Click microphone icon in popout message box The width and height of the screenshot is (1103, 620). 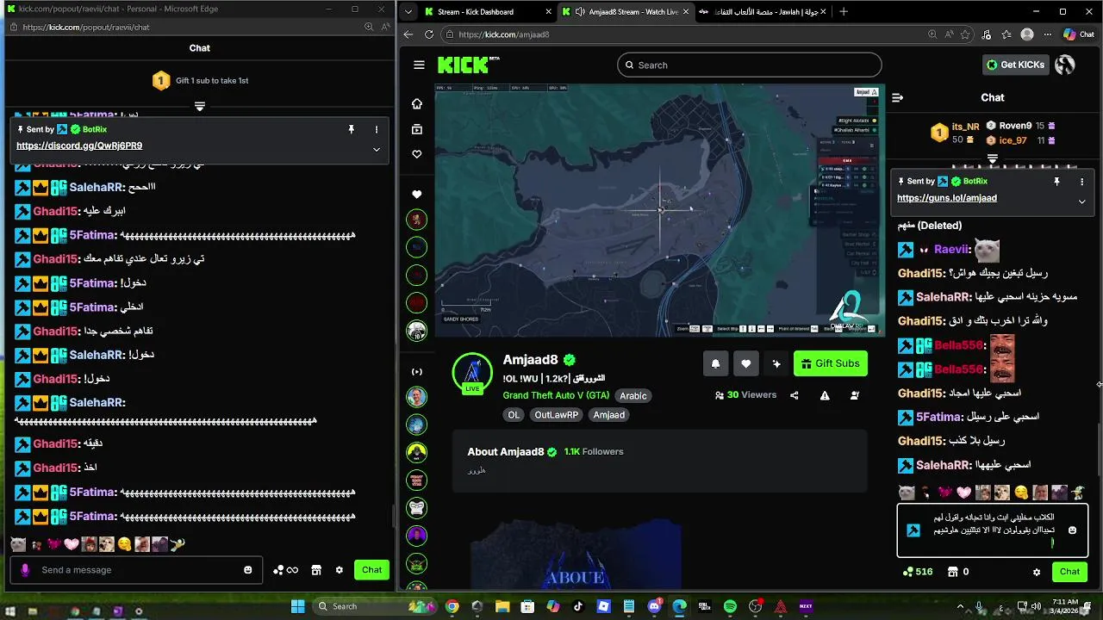(25, 570)
